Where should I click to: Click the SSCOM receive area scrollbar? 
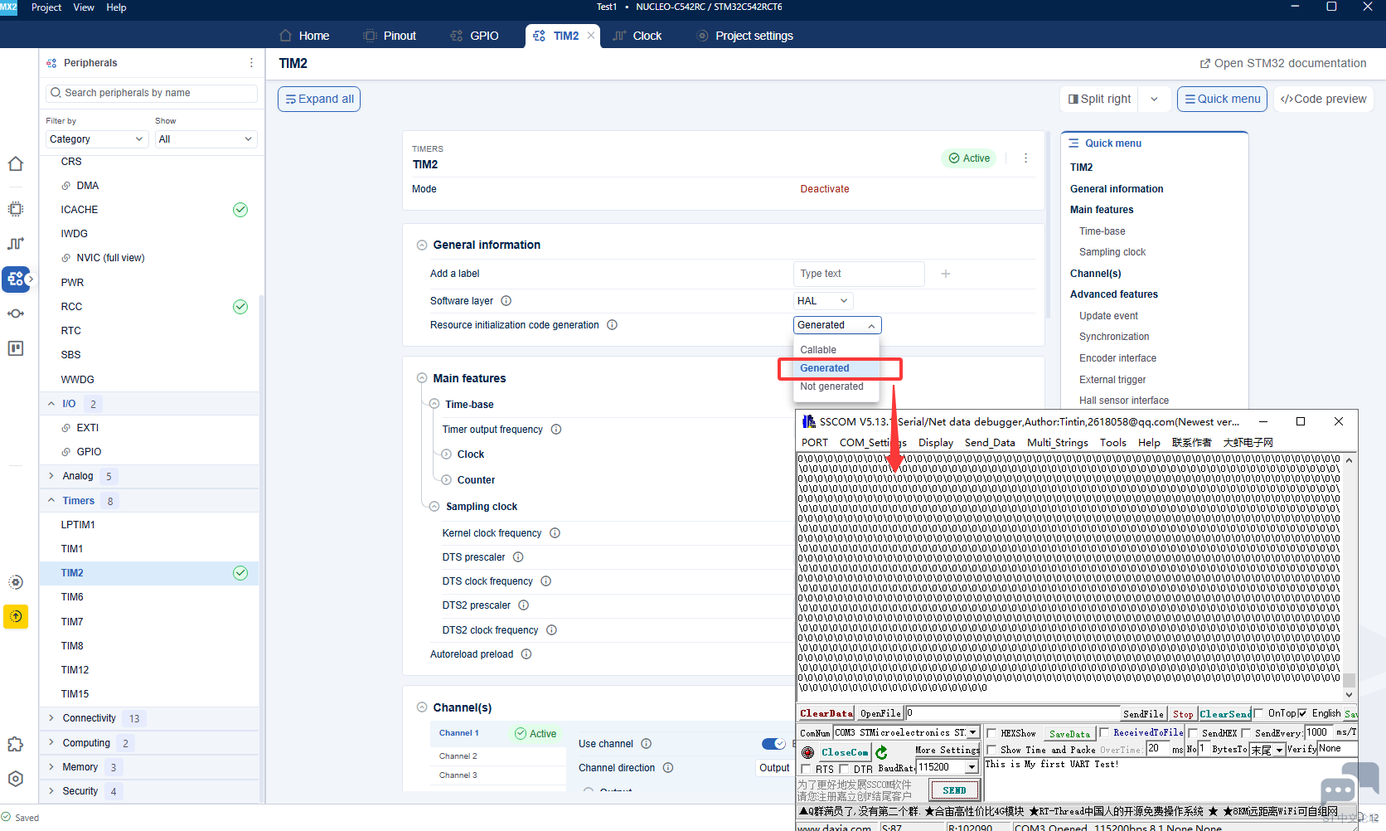click(x=1349, y=572)
